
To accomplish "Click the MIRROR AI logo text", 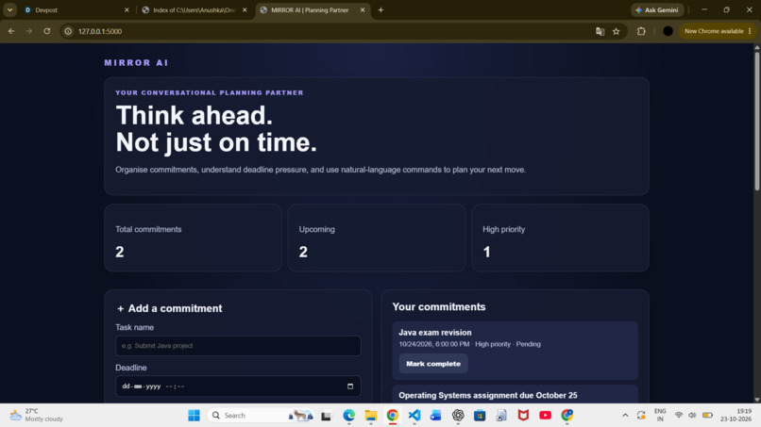I will click(136, 62).
